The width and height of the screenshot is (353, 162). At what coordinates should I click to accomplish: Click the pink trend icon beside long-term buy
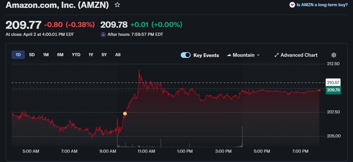pyautogui.click(x=292, y=5)
